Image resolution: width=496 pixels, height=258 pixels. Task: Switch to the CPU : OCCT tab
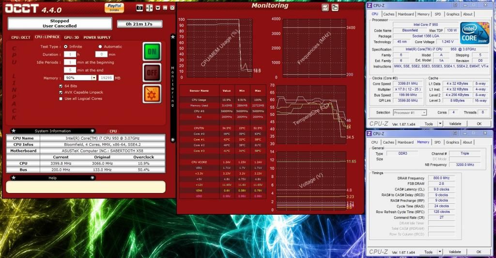(x=21, y=37)
